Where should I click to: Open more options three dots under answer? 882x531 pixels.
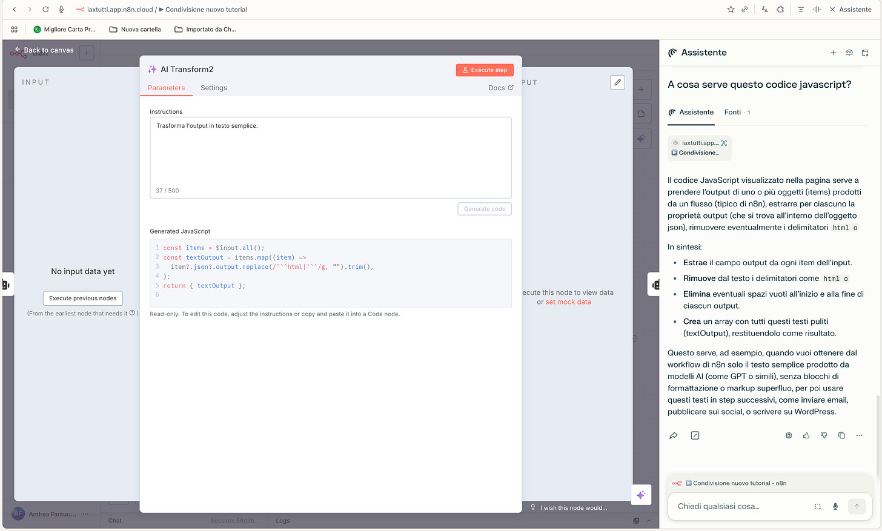pyautogui.click(x=859, y=435)
